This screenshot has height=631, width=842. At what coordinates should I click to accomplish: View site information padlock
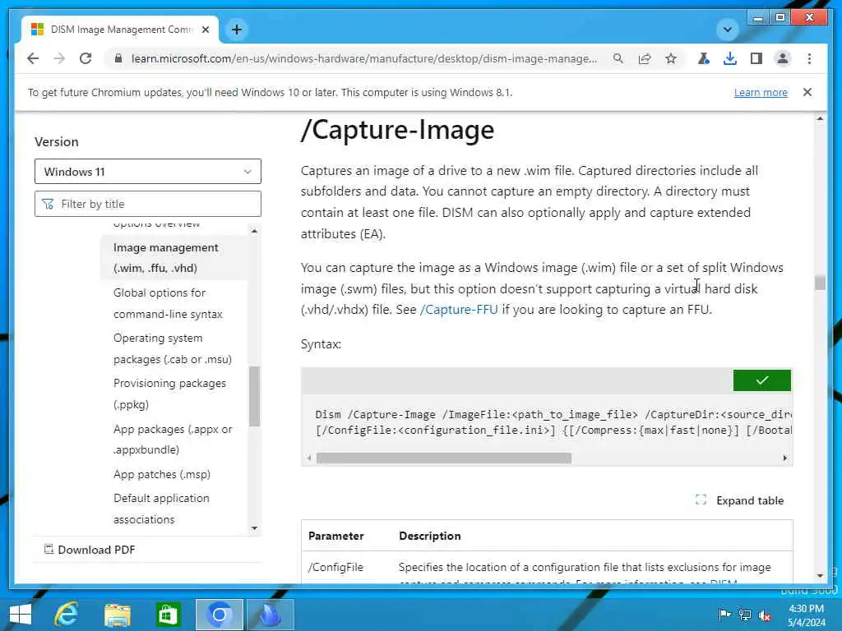(118, 58)
